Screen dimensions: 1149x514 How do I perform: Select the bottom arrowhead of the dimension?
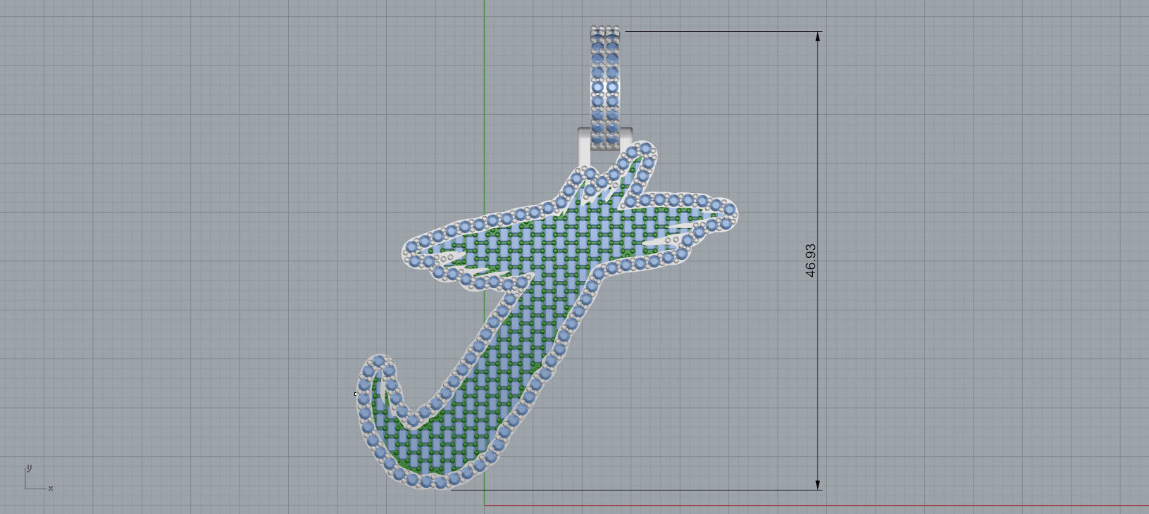tap(817, 484)
